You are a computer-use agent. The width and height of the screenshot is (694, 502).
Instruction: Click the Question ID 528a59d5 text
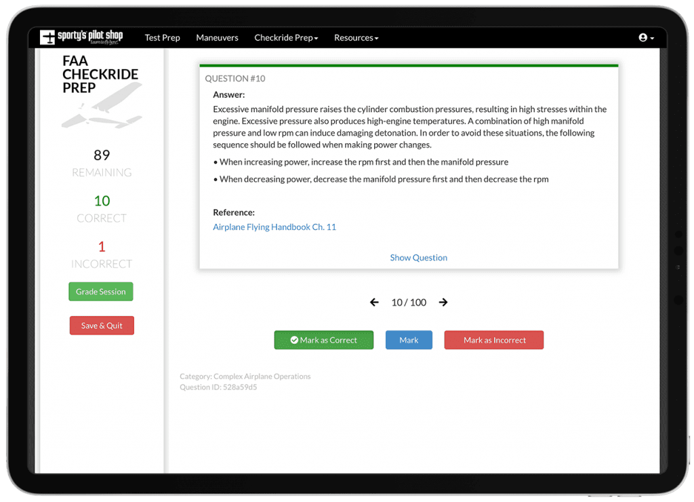[218, 387]
